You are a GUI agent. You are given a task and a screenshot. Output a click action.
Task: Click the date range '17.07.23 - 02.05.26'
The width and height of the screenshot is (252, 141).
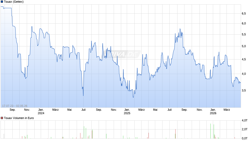(x=15, y=106)
